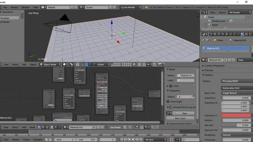
Task: Choose world shader source icon in node editor
Action: pyautogui.click(x=56, y=127)
